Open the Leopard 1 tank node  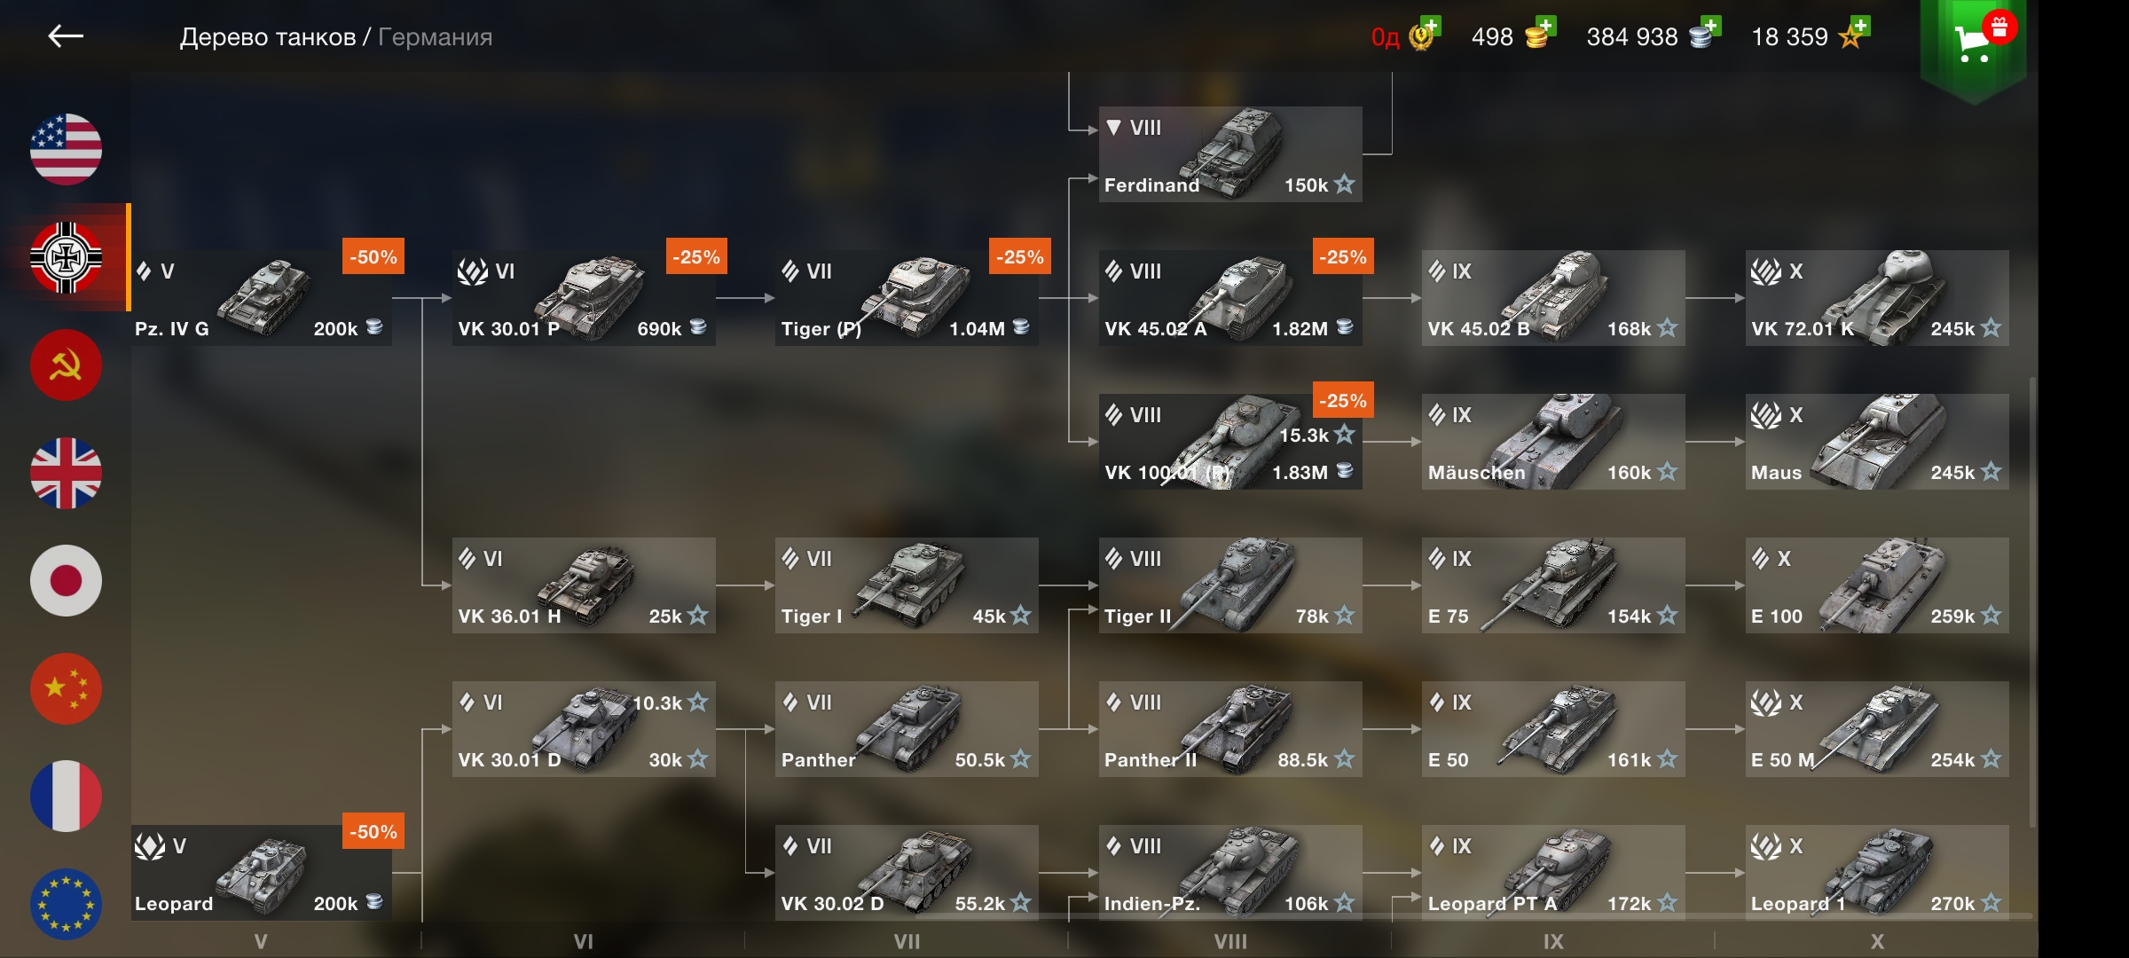[1877, 873]
